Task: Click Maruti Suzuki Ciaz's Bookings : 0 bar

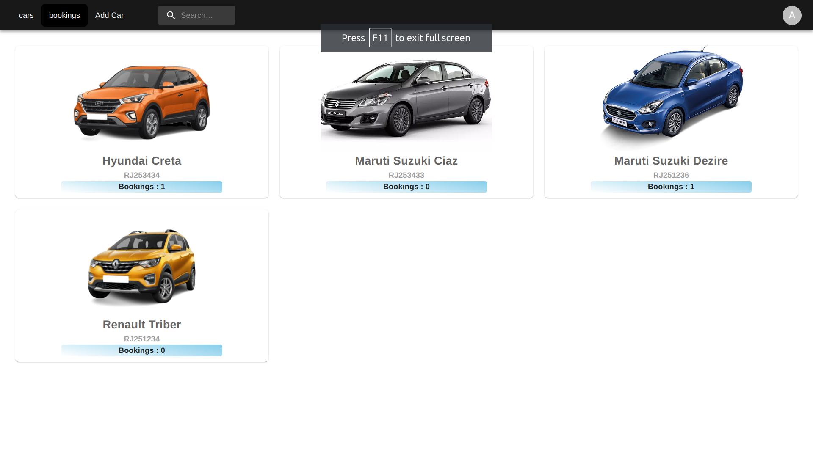Action: point(406,187)
